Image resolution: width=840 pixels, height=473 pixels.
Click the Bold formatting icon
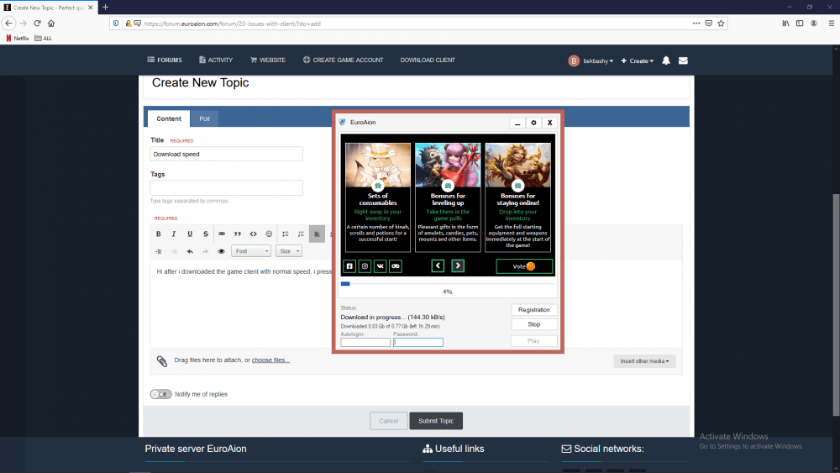158,234
